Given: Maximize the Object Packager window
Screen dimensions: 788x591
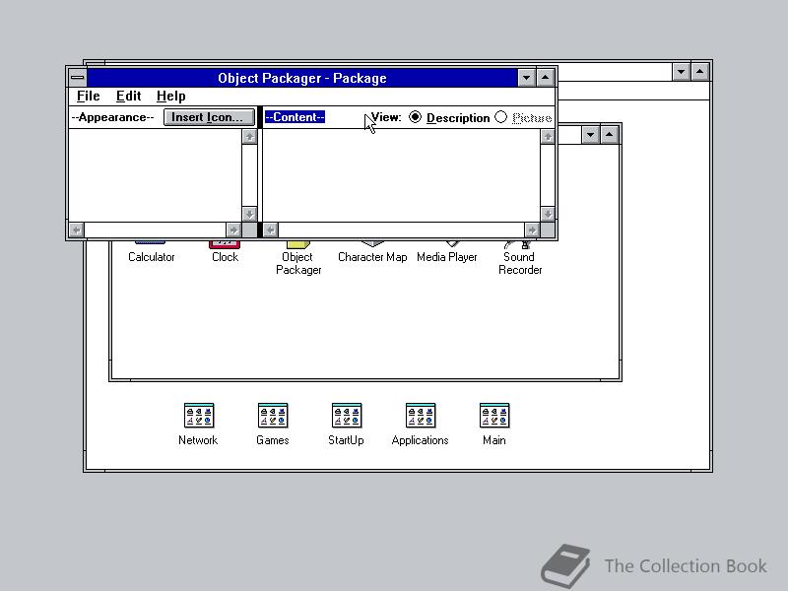Looking at the screenshot, I should click(x=546, y=78).
